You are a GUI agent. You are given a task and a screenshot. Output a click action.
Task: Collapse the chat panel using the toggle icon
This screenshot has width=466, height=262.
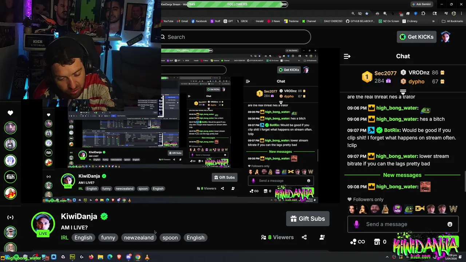pos(347,56)
